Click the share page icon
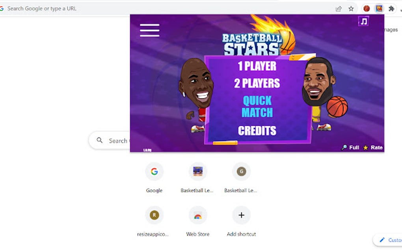402x252 pixels. pos(339,9)
